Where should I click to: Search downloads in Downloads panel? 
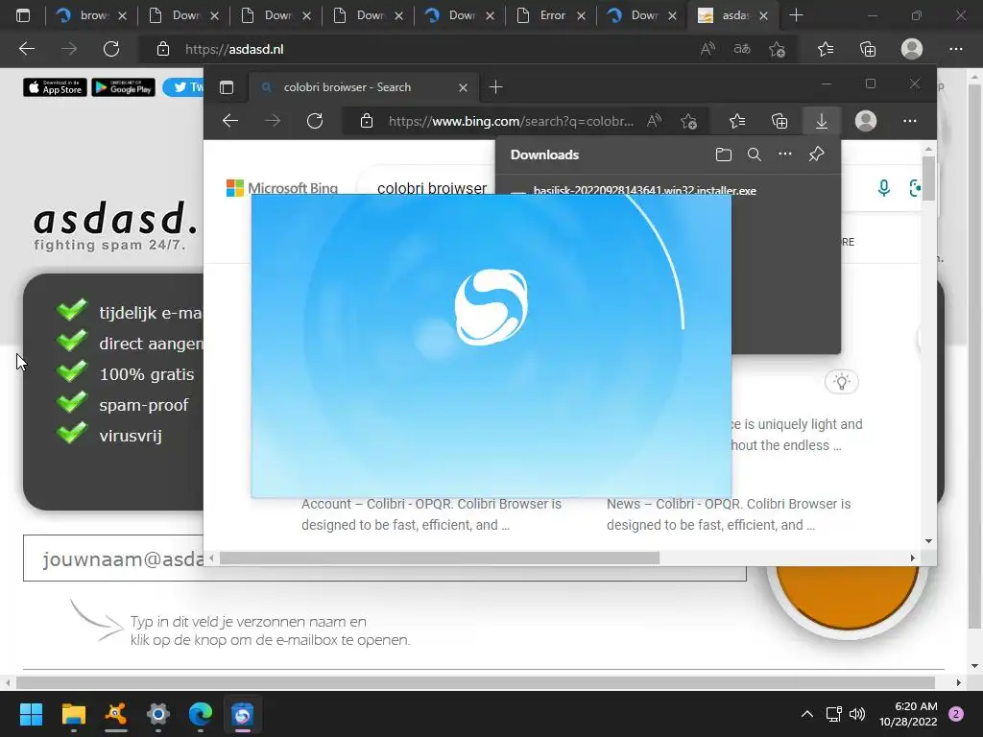[755, 155]
